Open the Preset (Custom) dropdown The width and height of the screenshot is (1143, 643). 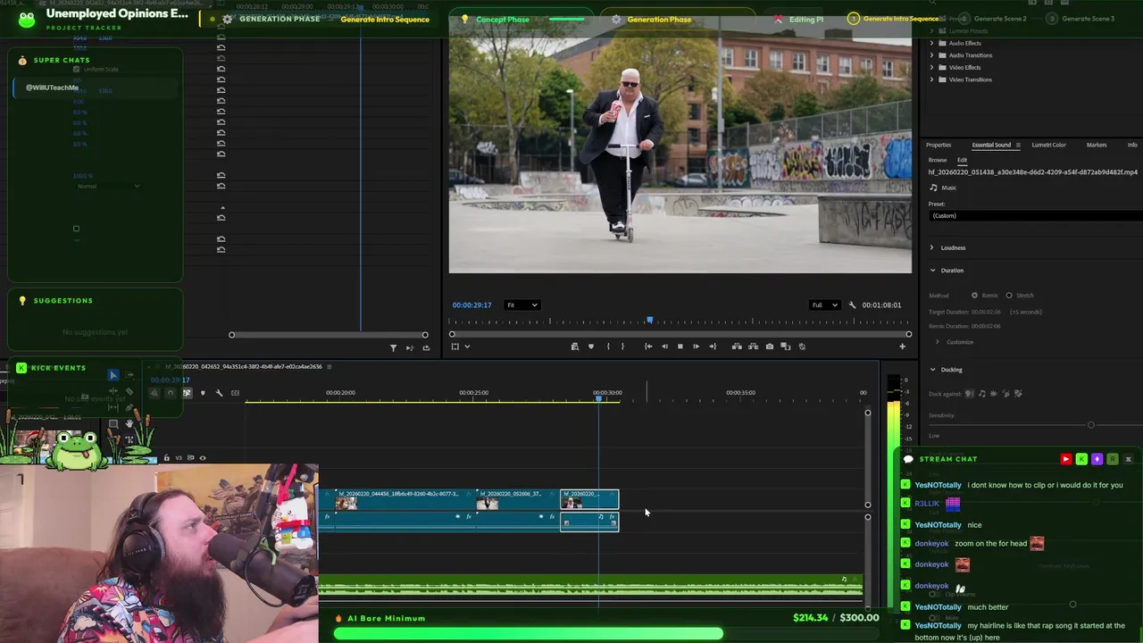click(1036, 215)
